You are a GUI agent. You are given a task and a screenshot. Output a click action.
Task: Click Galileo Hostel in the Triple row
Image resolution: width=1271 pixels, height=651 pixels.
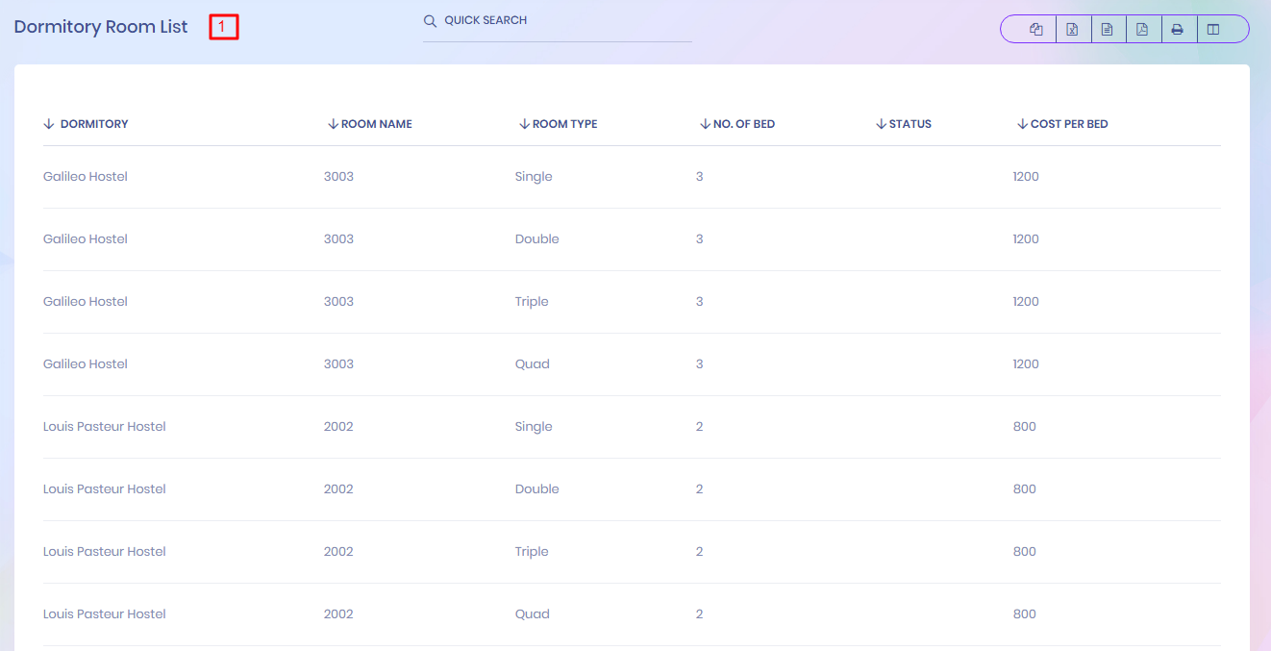(86, 302)
